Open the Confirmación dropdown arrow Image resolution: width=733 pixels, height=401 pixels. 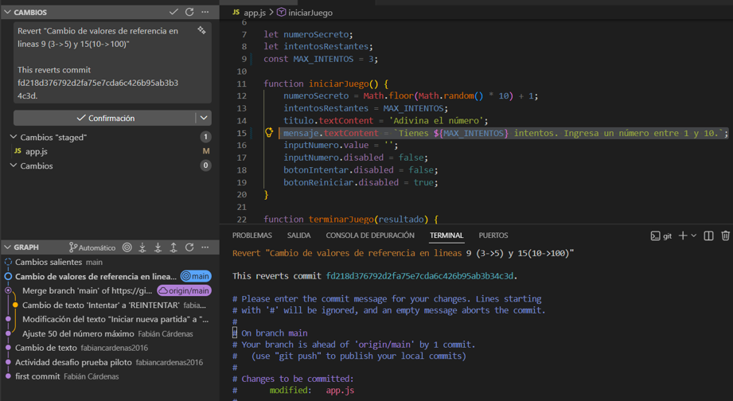(204, 119)
